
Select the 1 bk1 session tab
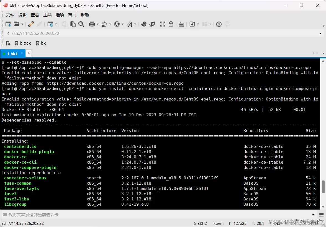coord(12,54)
